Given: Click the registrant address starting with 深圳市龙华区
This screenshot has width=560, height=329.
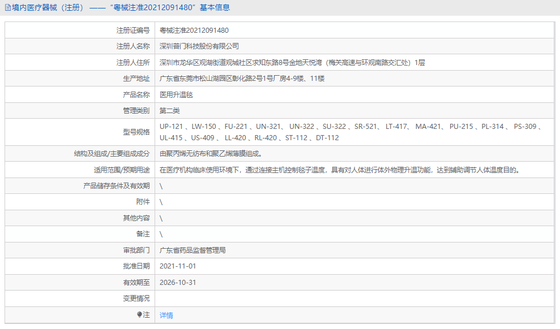Looking at the screenshot, I should click(x=292, y=62).
